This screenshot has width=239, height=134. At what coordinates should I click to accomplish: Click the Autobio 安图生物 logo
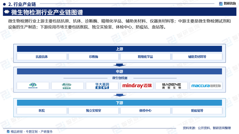(x=67, y=86)
